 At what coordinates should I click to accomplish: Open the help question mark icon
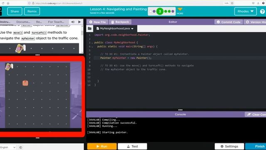tap(262, 11)
